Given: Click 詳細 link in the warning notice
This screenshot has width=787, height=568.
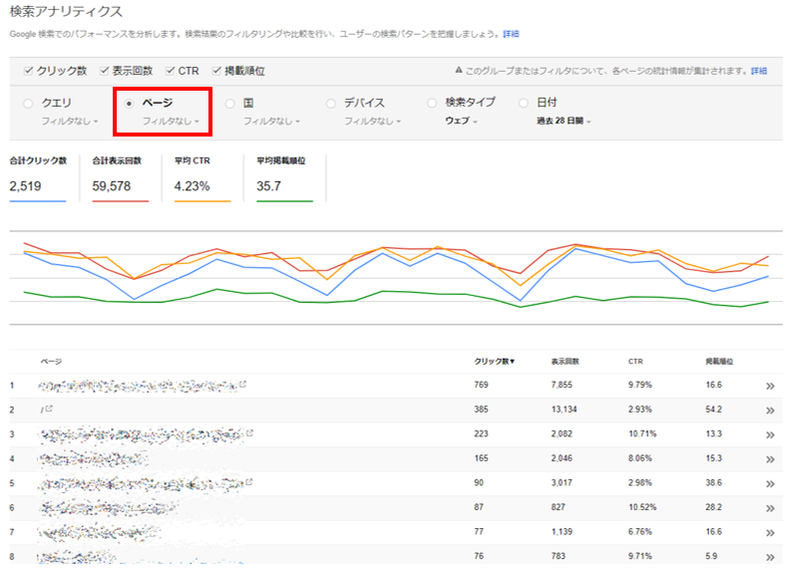Looking at the screenshot, I should tap(758, 71).
